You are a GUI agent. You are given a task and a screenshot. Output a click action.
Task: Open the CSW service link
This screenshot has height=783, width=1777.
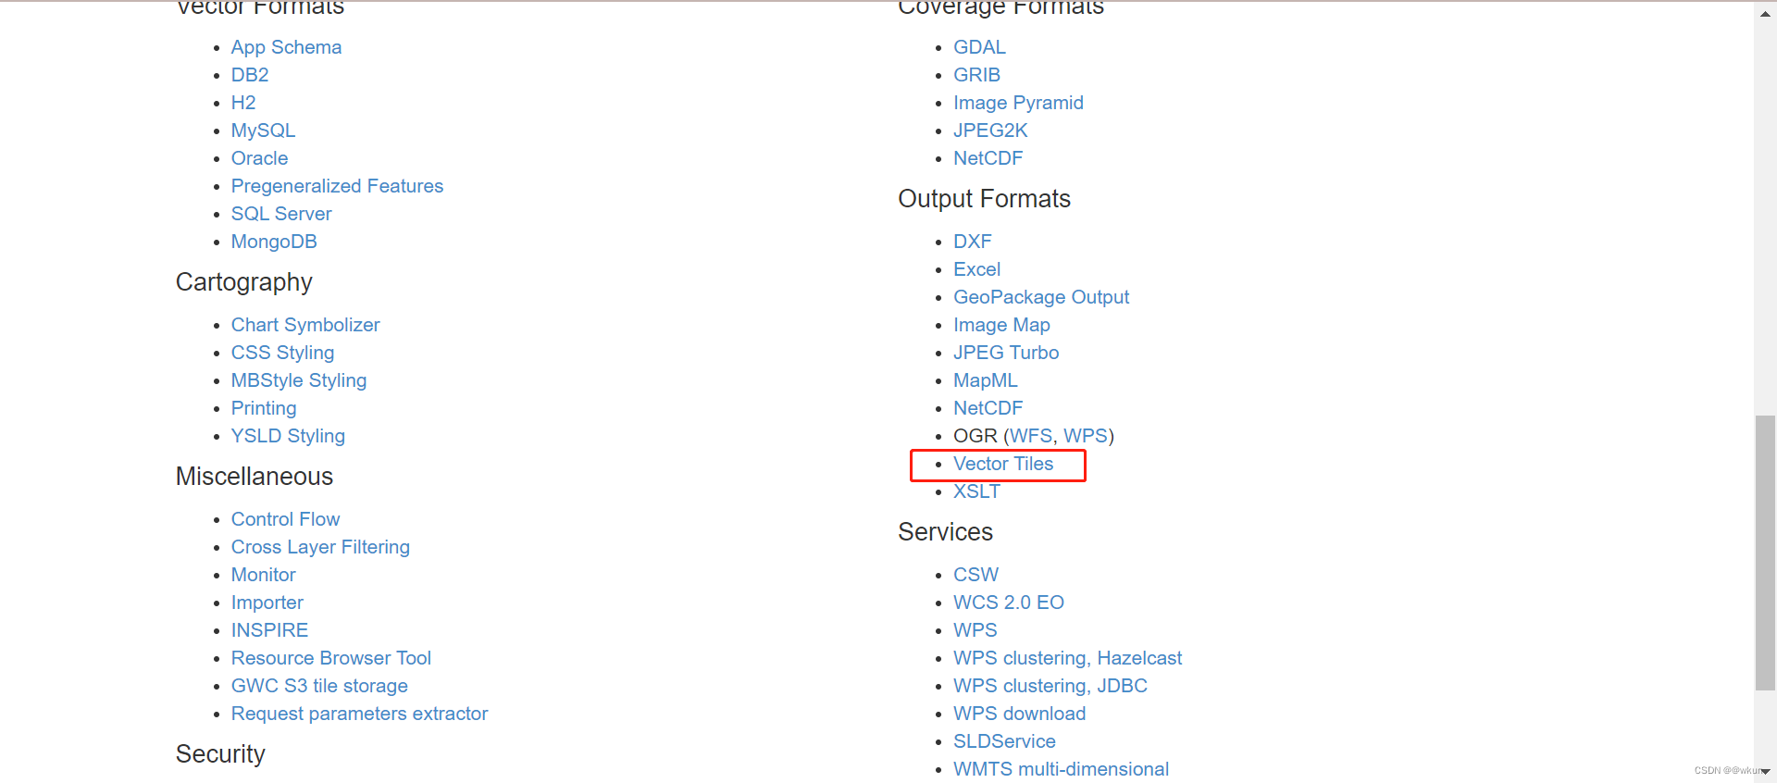(x=975, y=575)
